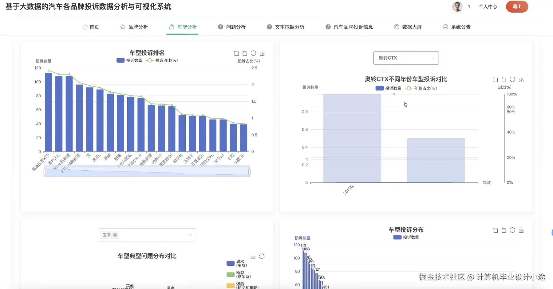Open the 奥铃CTX model selector dropdown
Screen dimensions: 553x289
(406, 58)
